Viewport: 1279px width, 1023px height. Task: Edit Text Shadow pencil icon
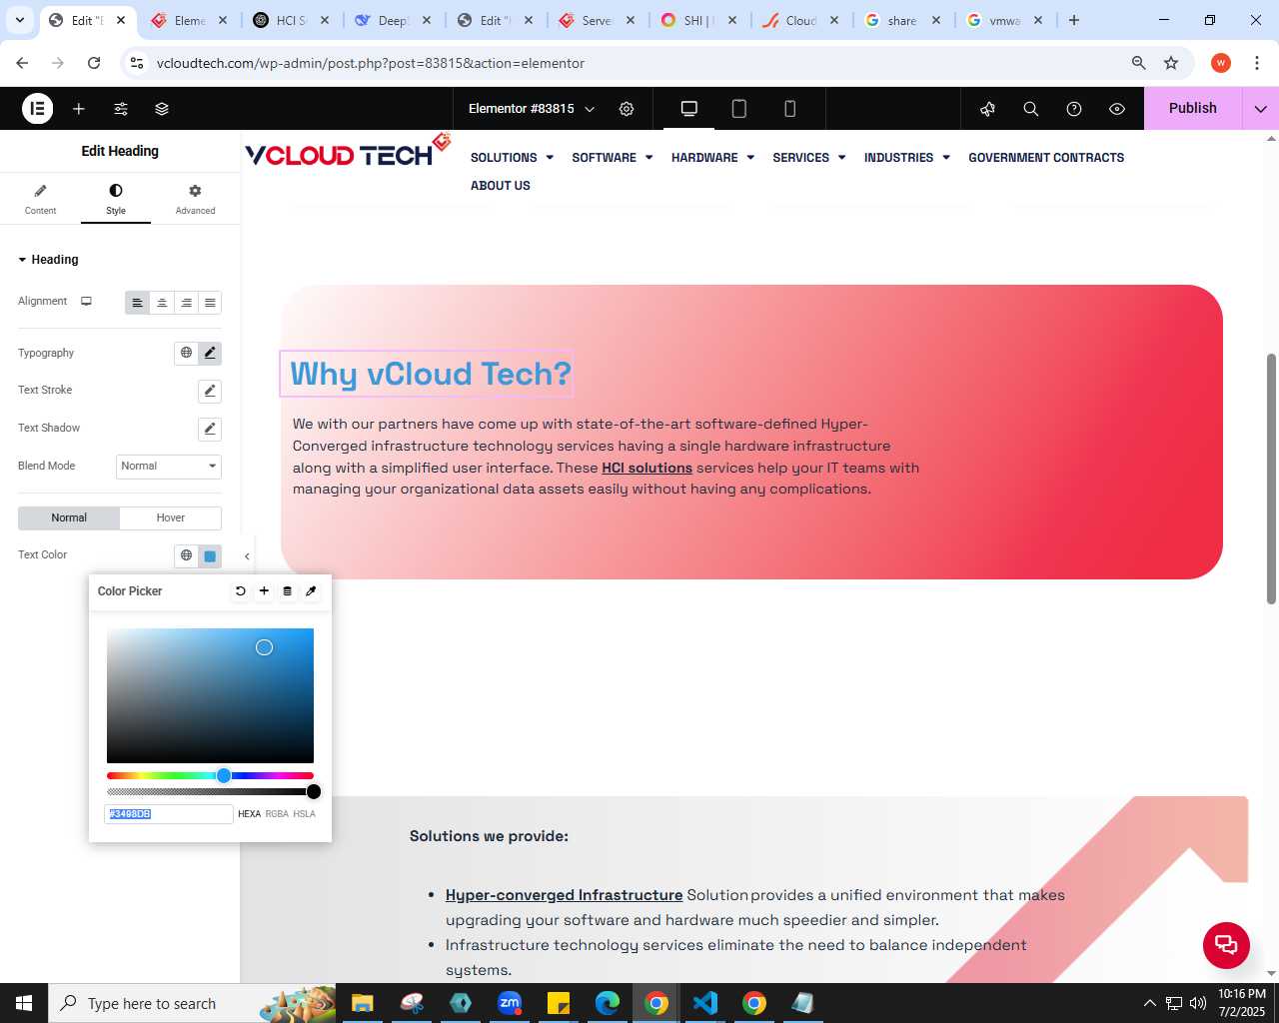click(x=210, y=429)
